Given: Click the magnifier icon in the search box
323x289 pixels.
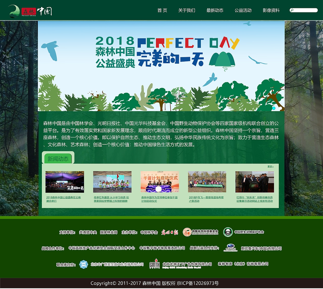Looking at the screenshot, I should 293,10.
